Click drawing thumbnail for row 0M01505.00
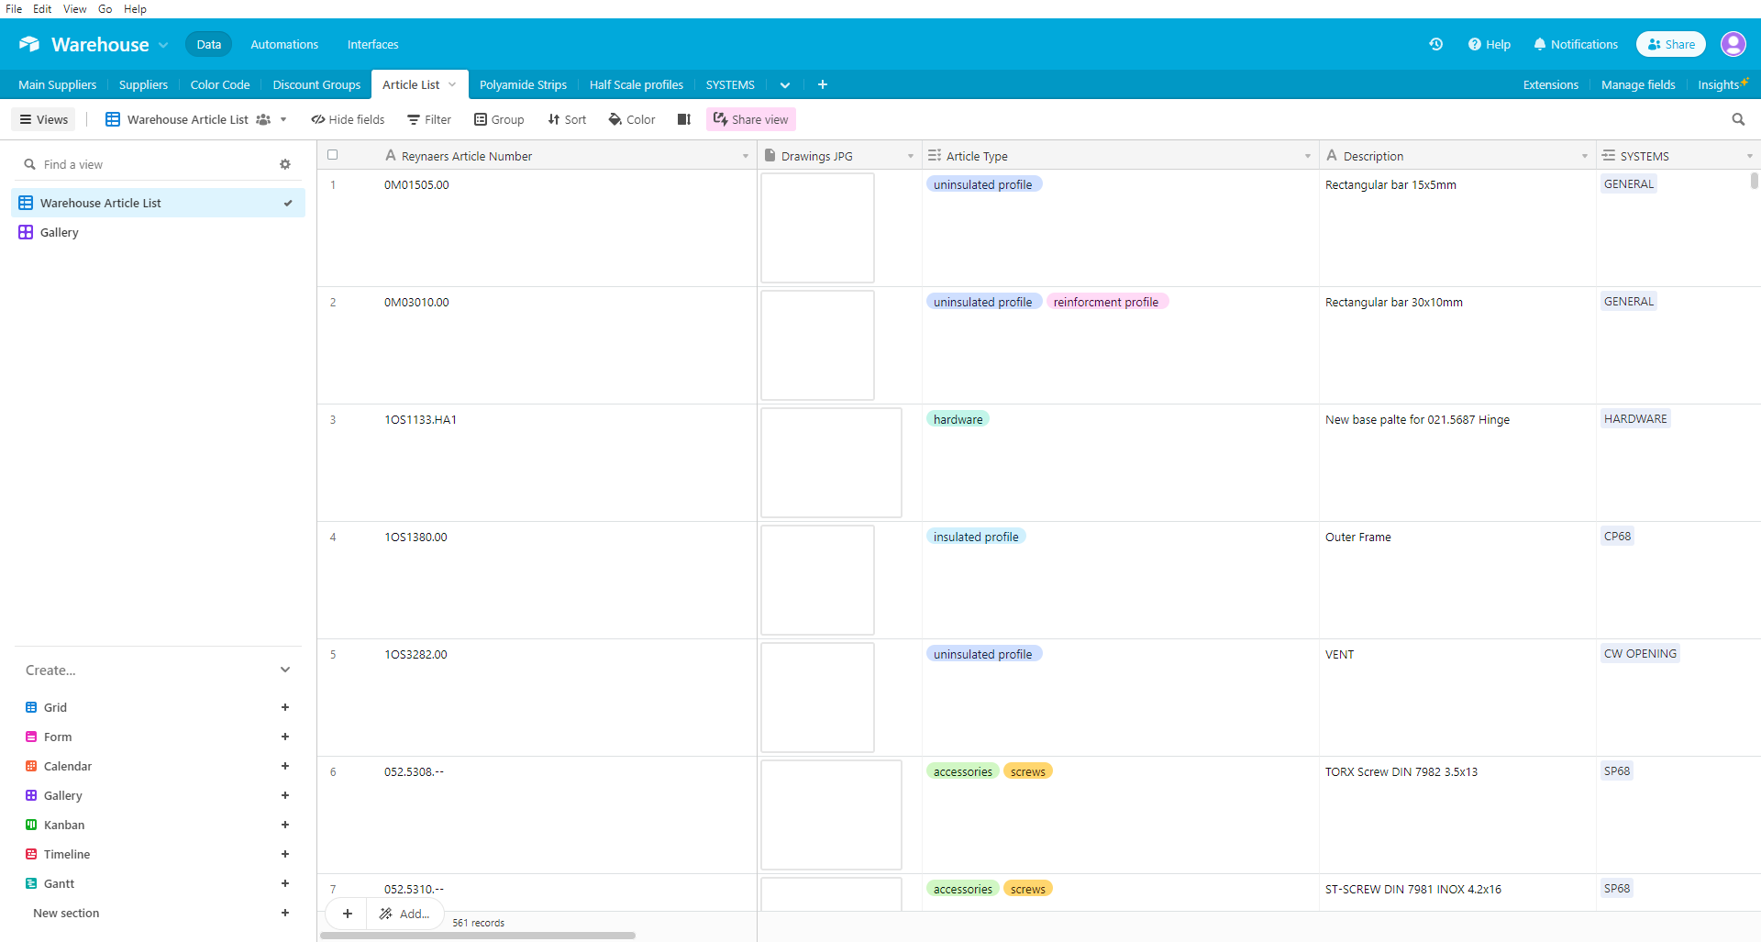This screenshot has height=942, width=1761. 817,227
